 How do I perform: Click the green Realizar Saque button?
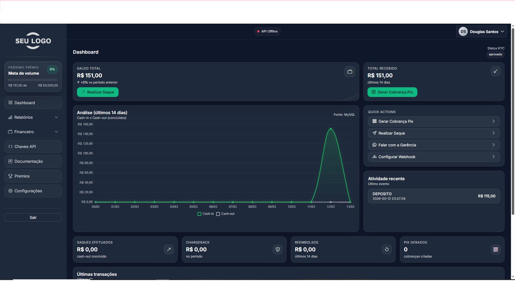coord(98,92)
